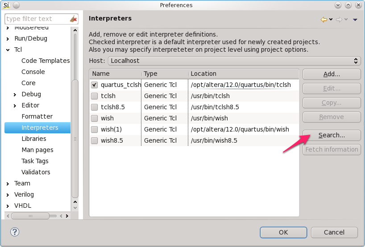
Task: Select the Man pages preference page
Action: tap(37, 150)
